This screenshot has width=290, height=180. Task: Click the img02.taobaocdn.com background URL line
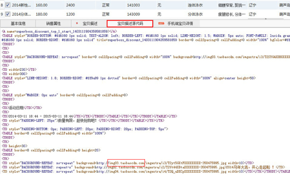pos(144,167)
